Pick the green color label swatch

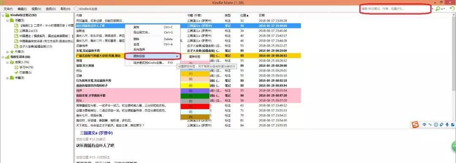point(195,96)
